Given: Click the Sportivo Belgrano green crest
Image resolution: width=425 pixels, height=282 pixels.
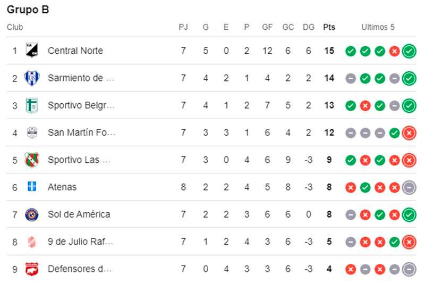Looking at the screenshot, I should pos(32,105).
